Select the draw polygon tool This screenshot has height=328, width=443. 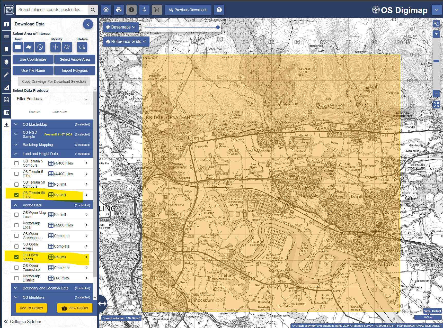(x=29, y=47)
